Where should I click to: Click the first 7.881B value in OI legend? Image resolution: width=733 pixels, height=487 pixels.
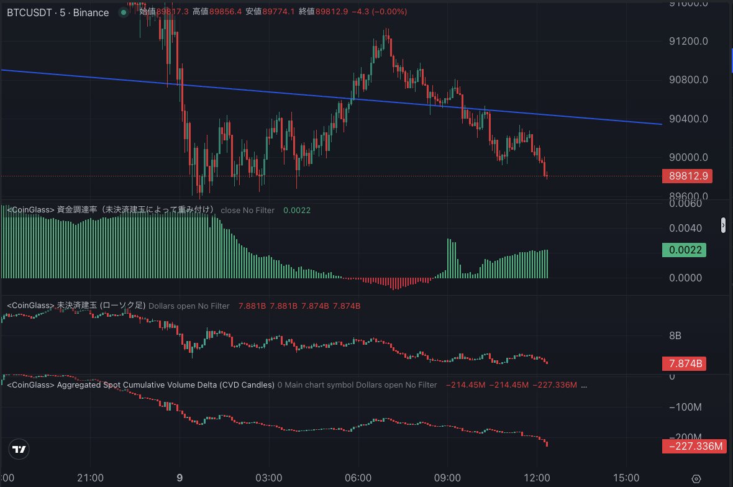click(x=252, y=306)
